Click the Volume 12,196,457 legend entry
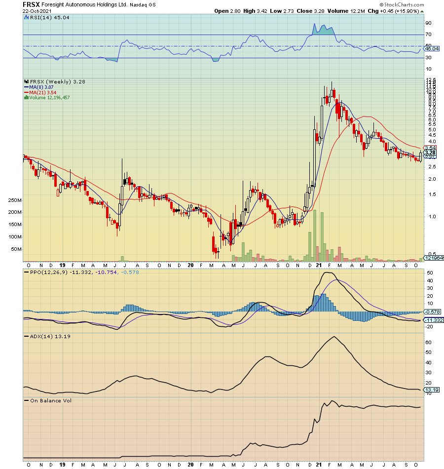The height and width of the screenshot is (469, 444). click(49, 98)
